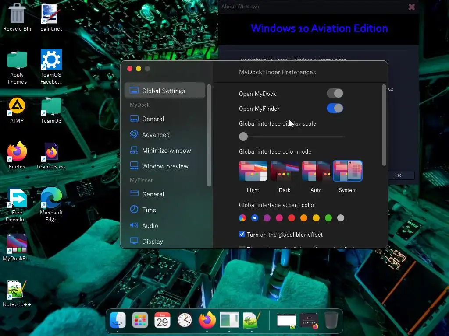The height and width of the screenshot is (336, 449).
Task: Toggle the Open MyDock switch
Action: pyautogui.click(x=335, y=93)
